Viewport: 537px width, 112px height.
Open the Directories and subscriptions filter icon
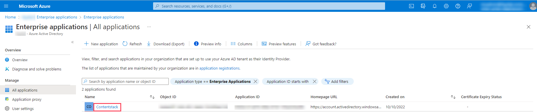tap(423, 6)
